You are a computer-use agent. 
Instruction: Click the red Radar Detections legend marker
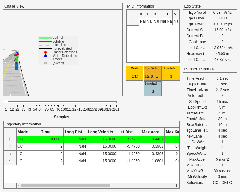tap(45, 52)
